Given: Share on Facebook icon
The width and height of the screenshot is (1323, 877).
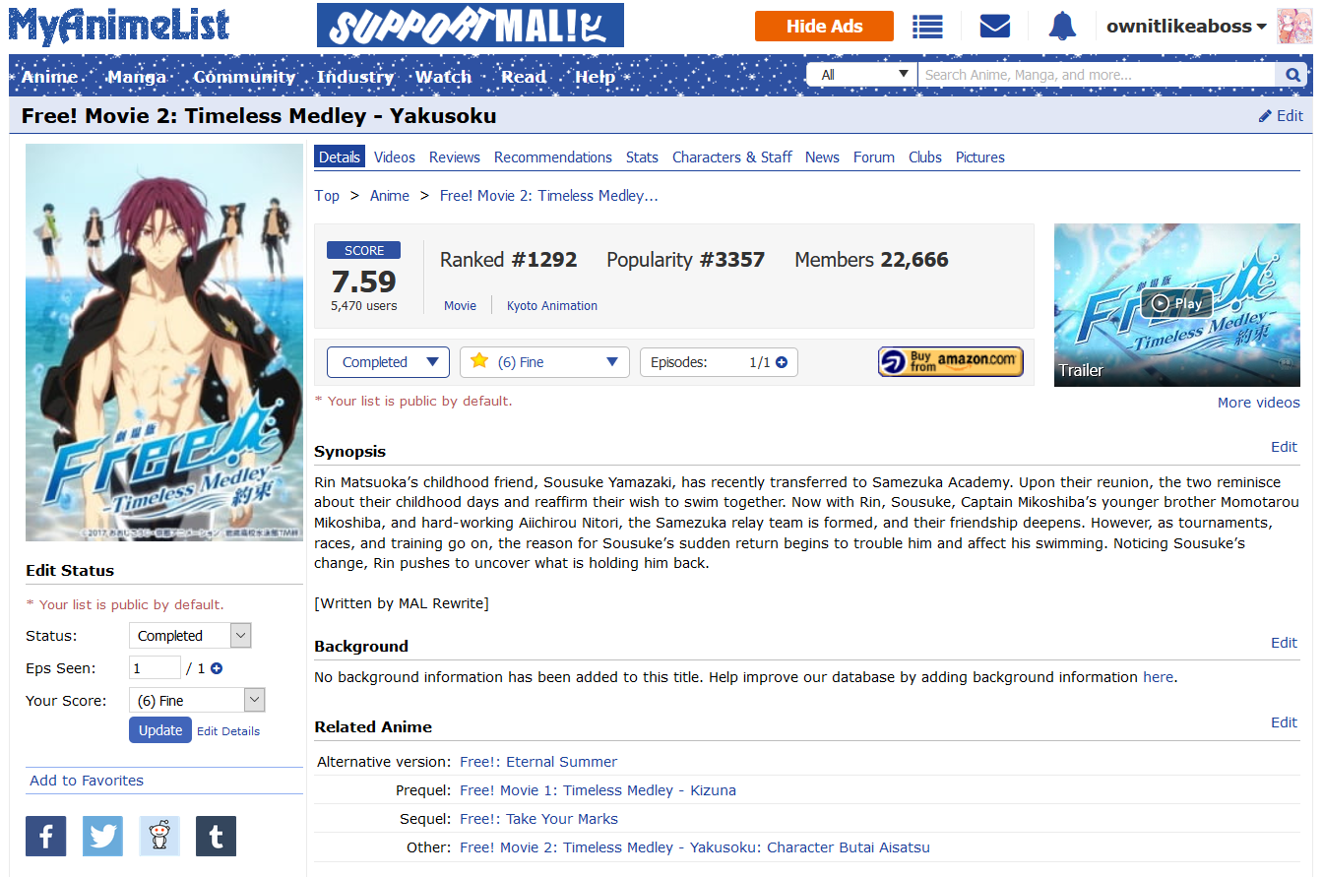Looking at the screenshot, I should pyautogui.click(x=46, y=836).
